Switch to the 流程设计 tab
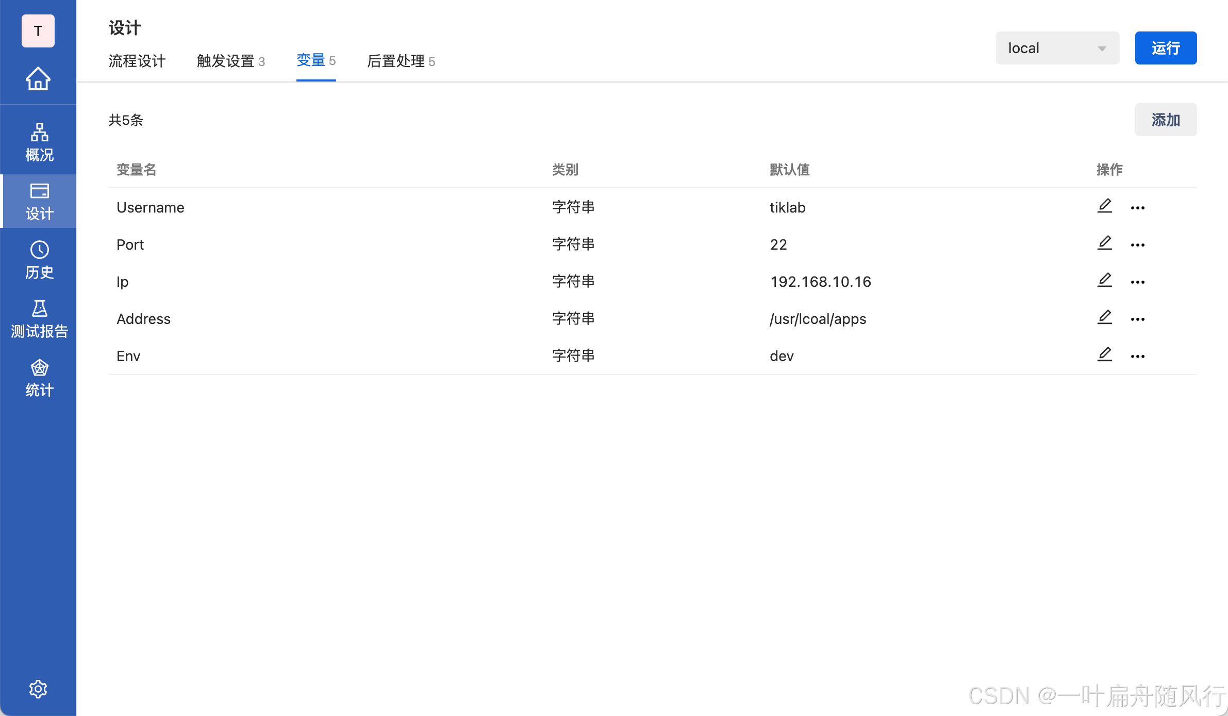The width and height of the screenshot is (1228, 716). coord(137,61)
